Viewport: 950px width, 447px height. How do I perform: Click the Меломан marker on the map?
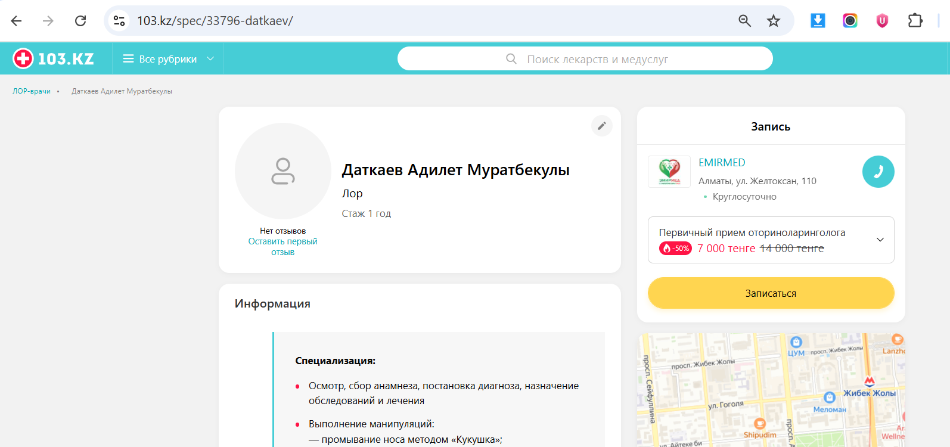[x=830, y=402]
